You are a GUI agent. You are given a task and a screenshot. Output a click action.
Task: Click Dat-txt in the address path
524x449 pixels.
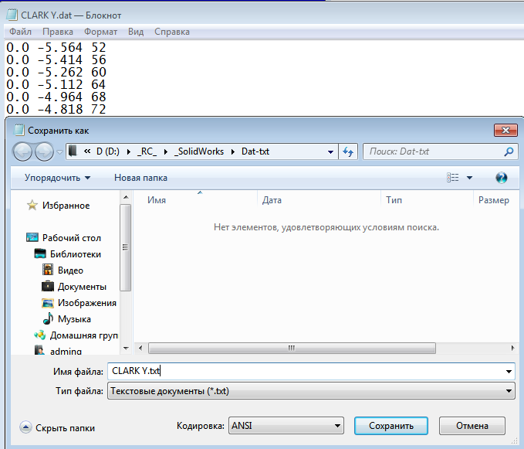click(255, 151)
